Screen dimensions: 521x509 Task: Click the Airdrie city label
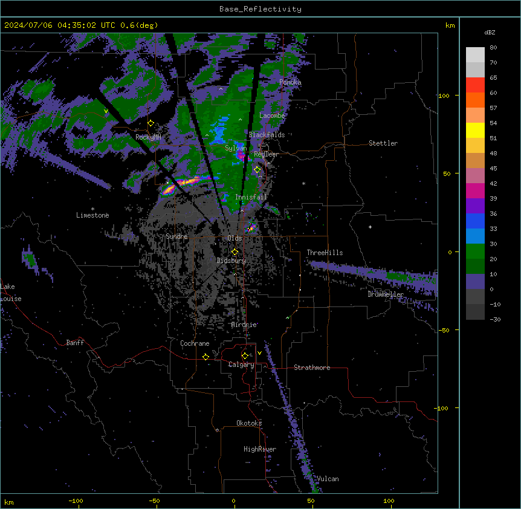pyautogui.click(x=244, y=325)
